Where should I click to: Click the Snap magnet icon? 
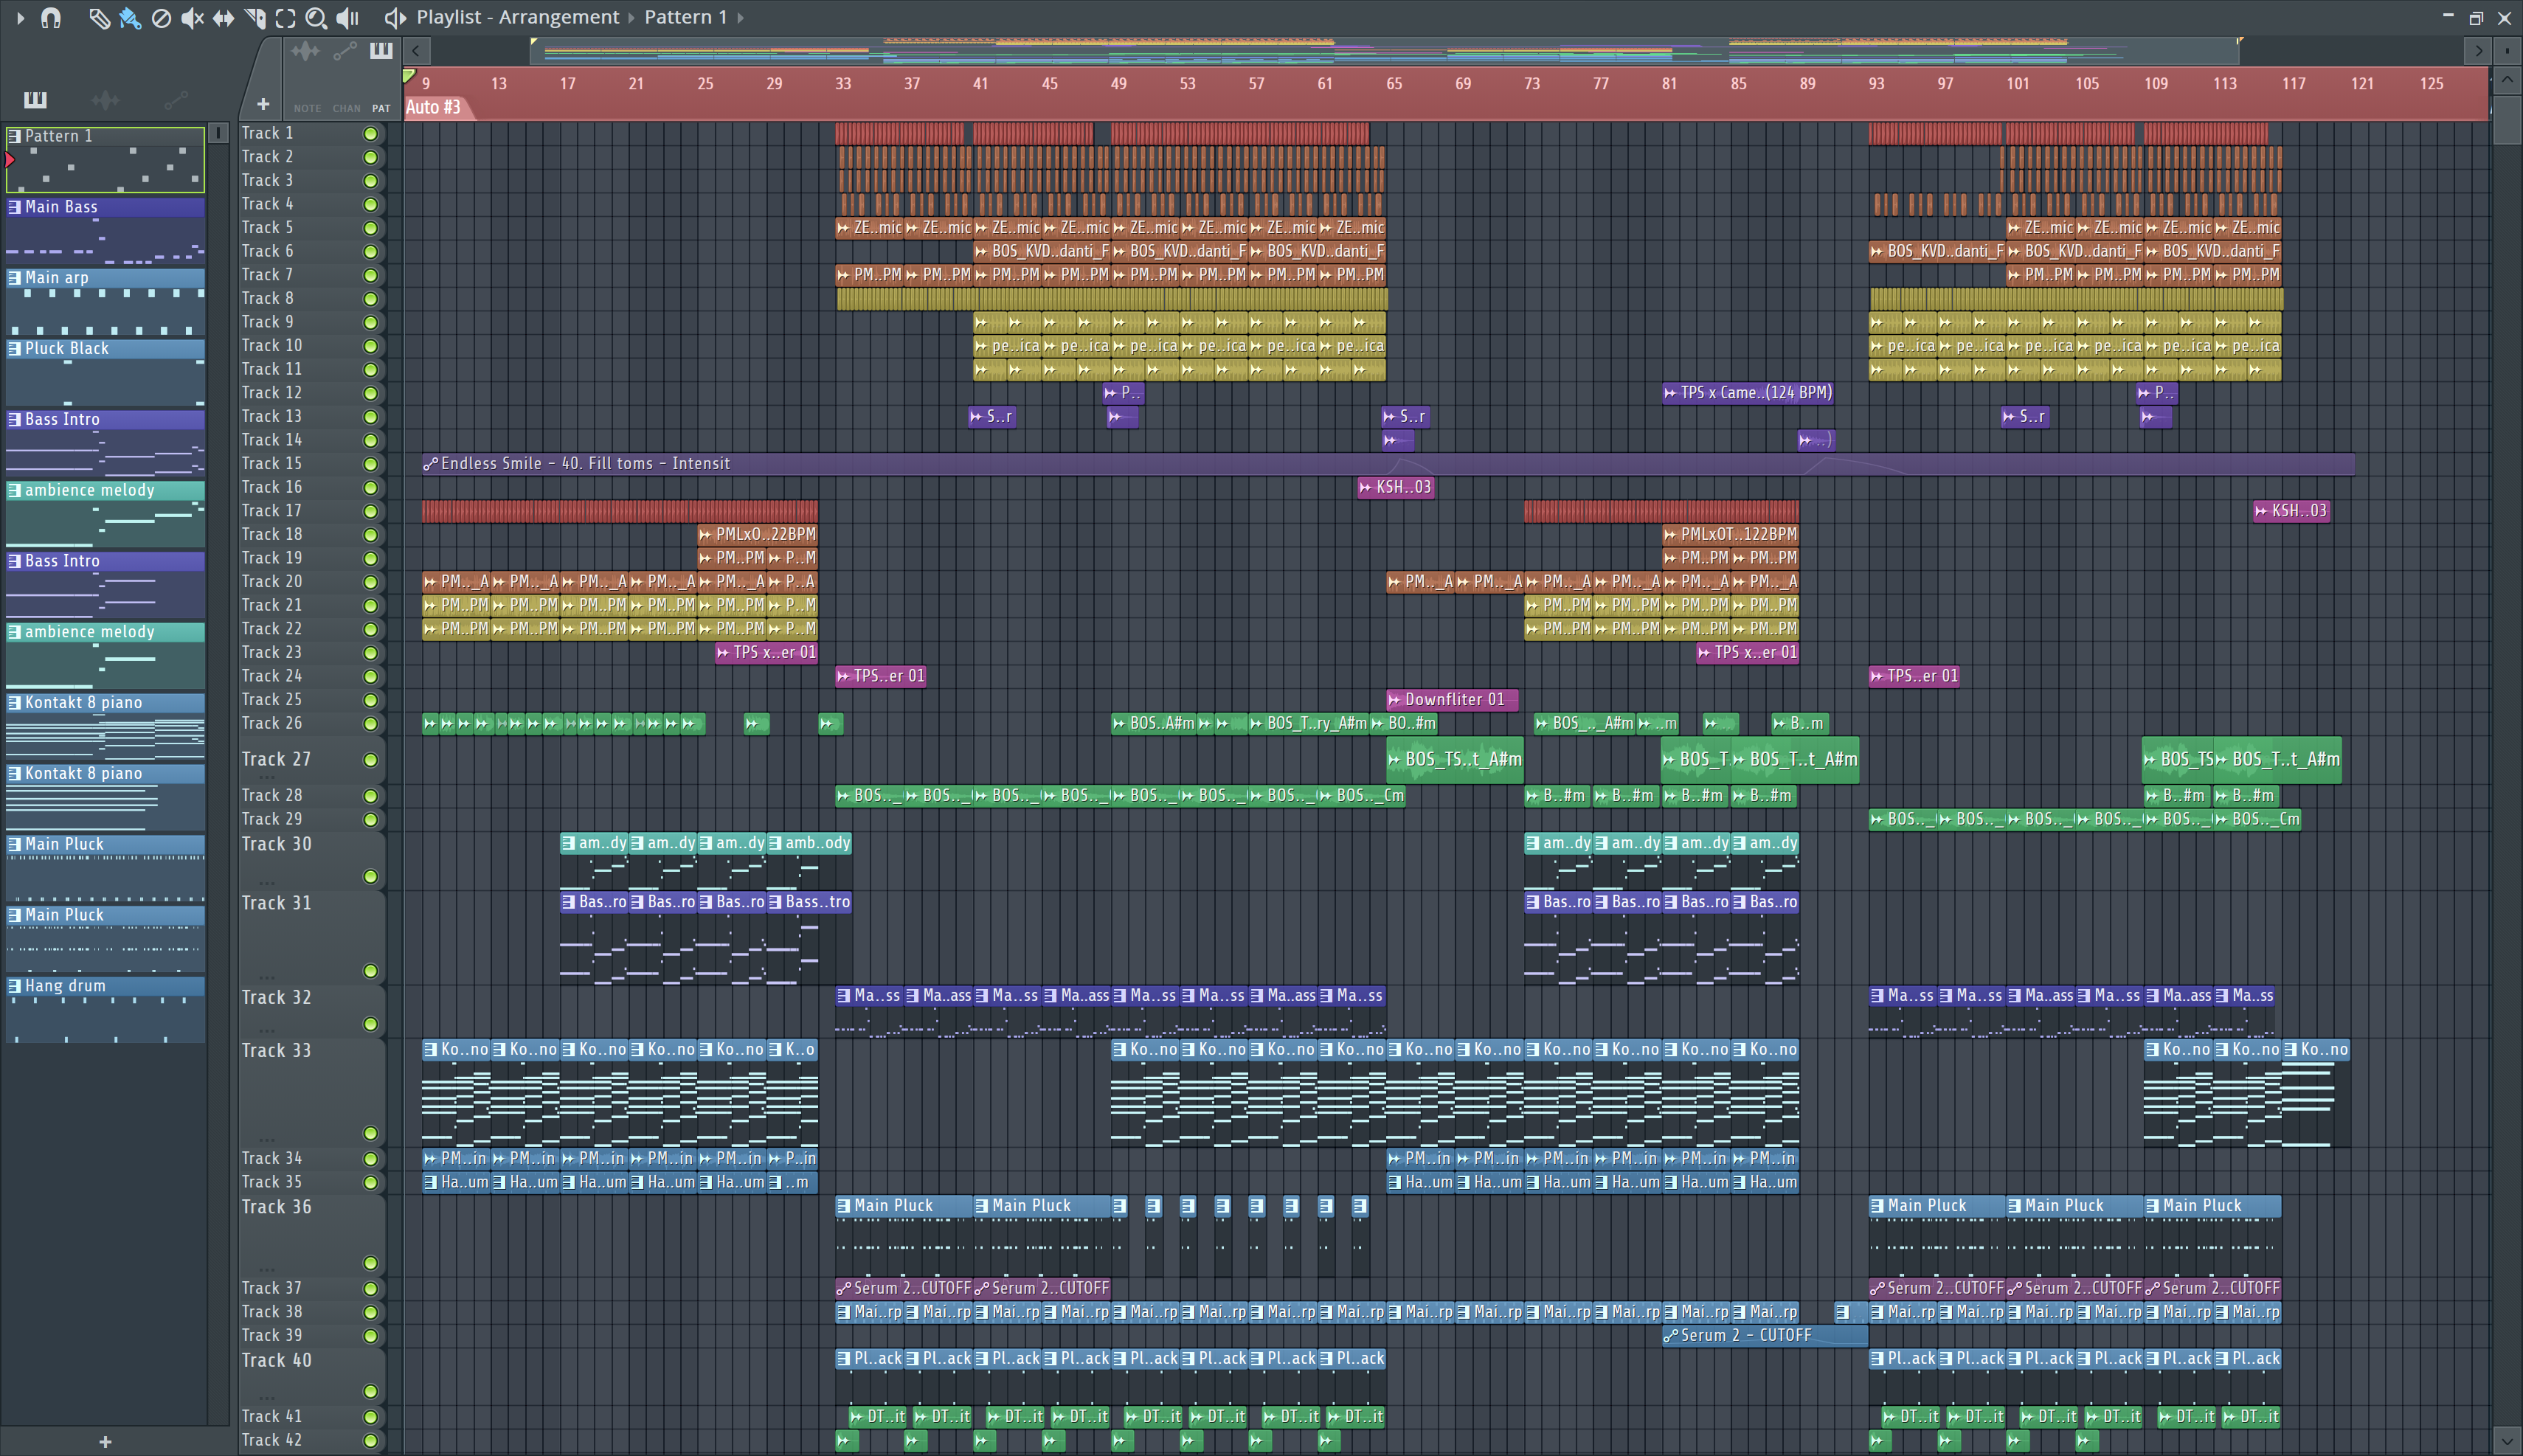(51, 18)
